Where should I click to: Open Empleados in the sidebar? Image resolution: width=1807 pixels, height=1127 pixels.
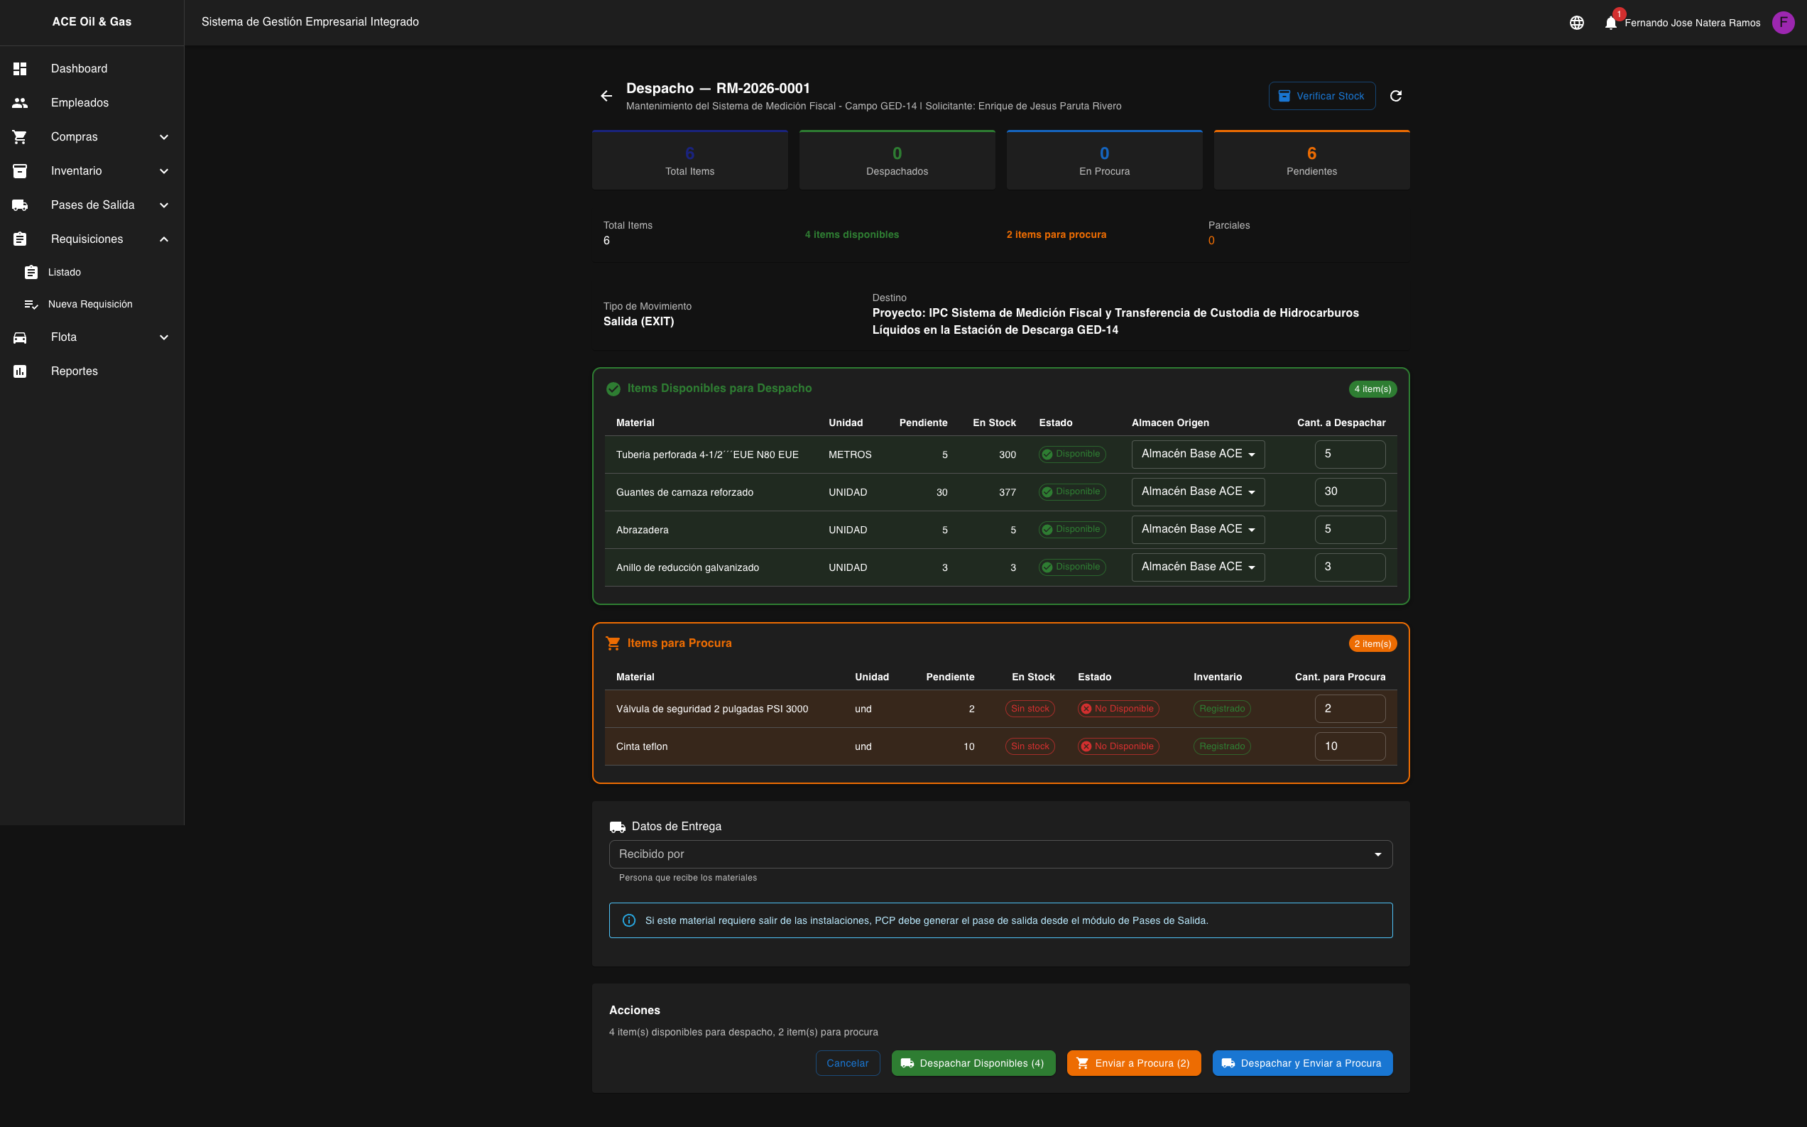pyautogui.click(x=80, y=103)
